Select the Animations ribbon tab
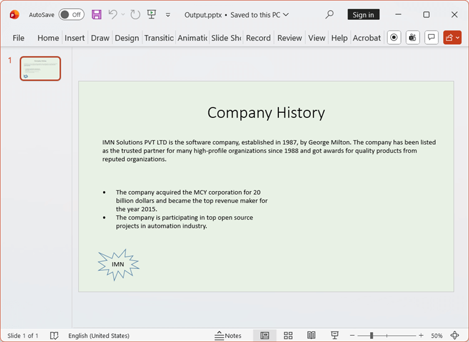Viewport: 469px width, 342px height. coord(193,38)
